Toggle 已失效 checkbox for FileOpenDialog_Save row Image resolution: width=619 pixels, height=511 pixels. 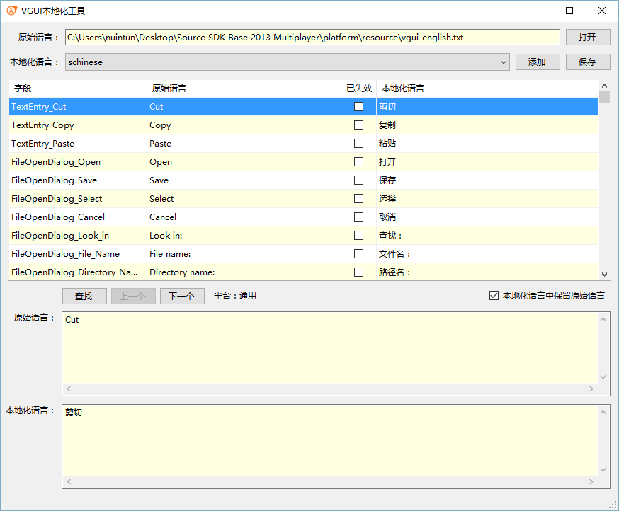[358, 180]
